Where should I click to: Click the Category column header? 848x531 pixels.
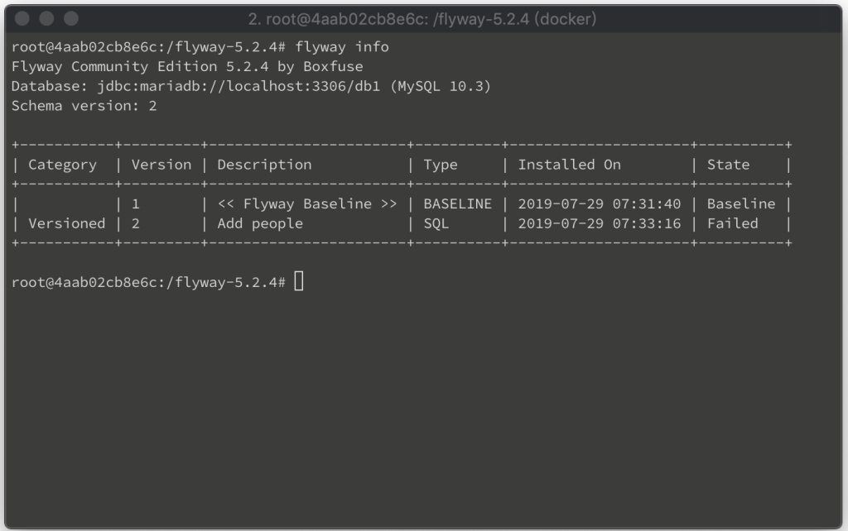(62, 165)
